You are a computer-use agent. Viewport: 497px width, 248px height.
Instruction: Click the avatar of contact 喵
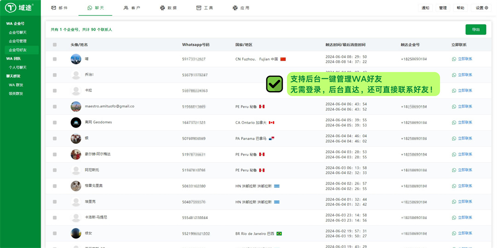coord(76,59)
